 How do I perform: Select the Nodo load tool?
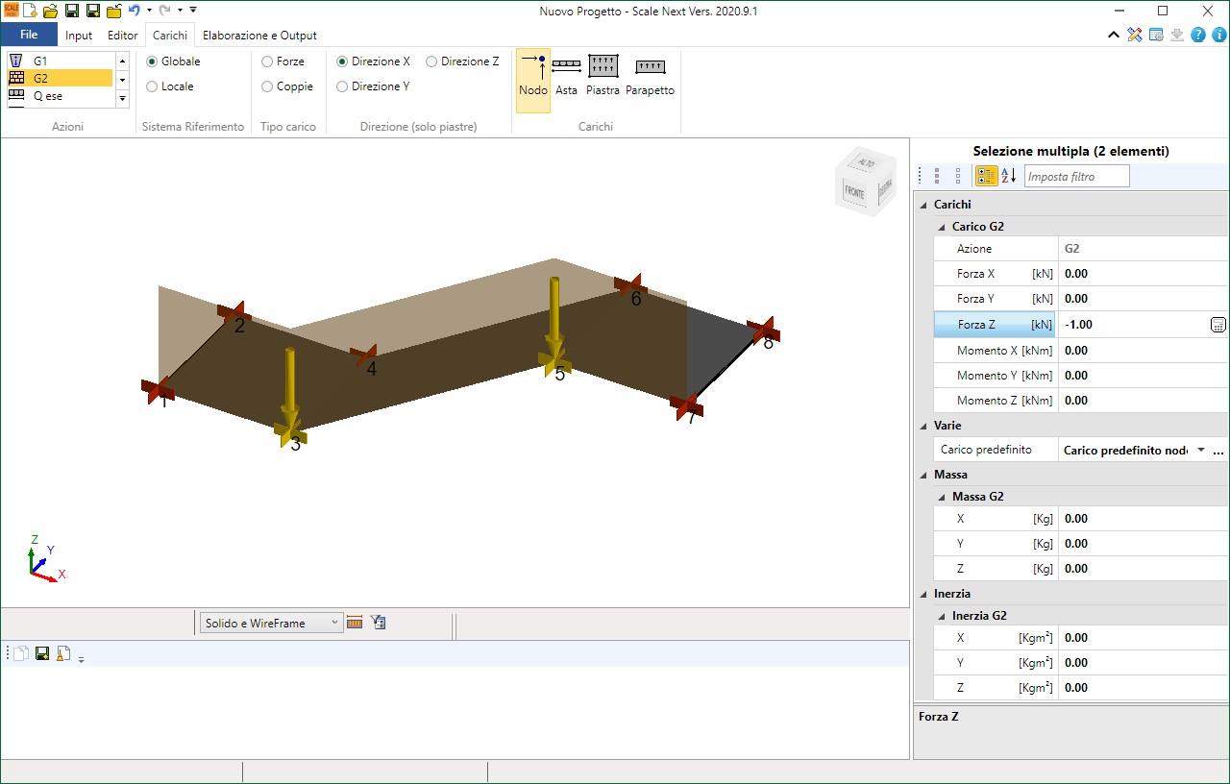point(532,76)
